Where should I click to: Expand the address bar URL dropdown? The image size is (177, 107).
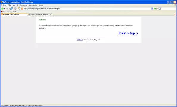tap(152, 9)
